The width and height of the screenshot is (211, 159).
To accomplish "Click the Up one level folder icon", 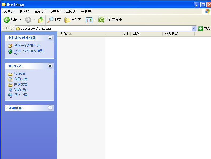I will coord(41,20).
